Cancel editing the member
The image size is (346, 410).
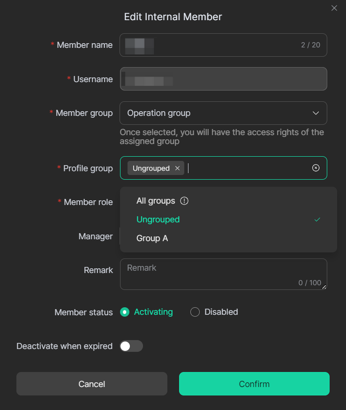pos(92,384)
